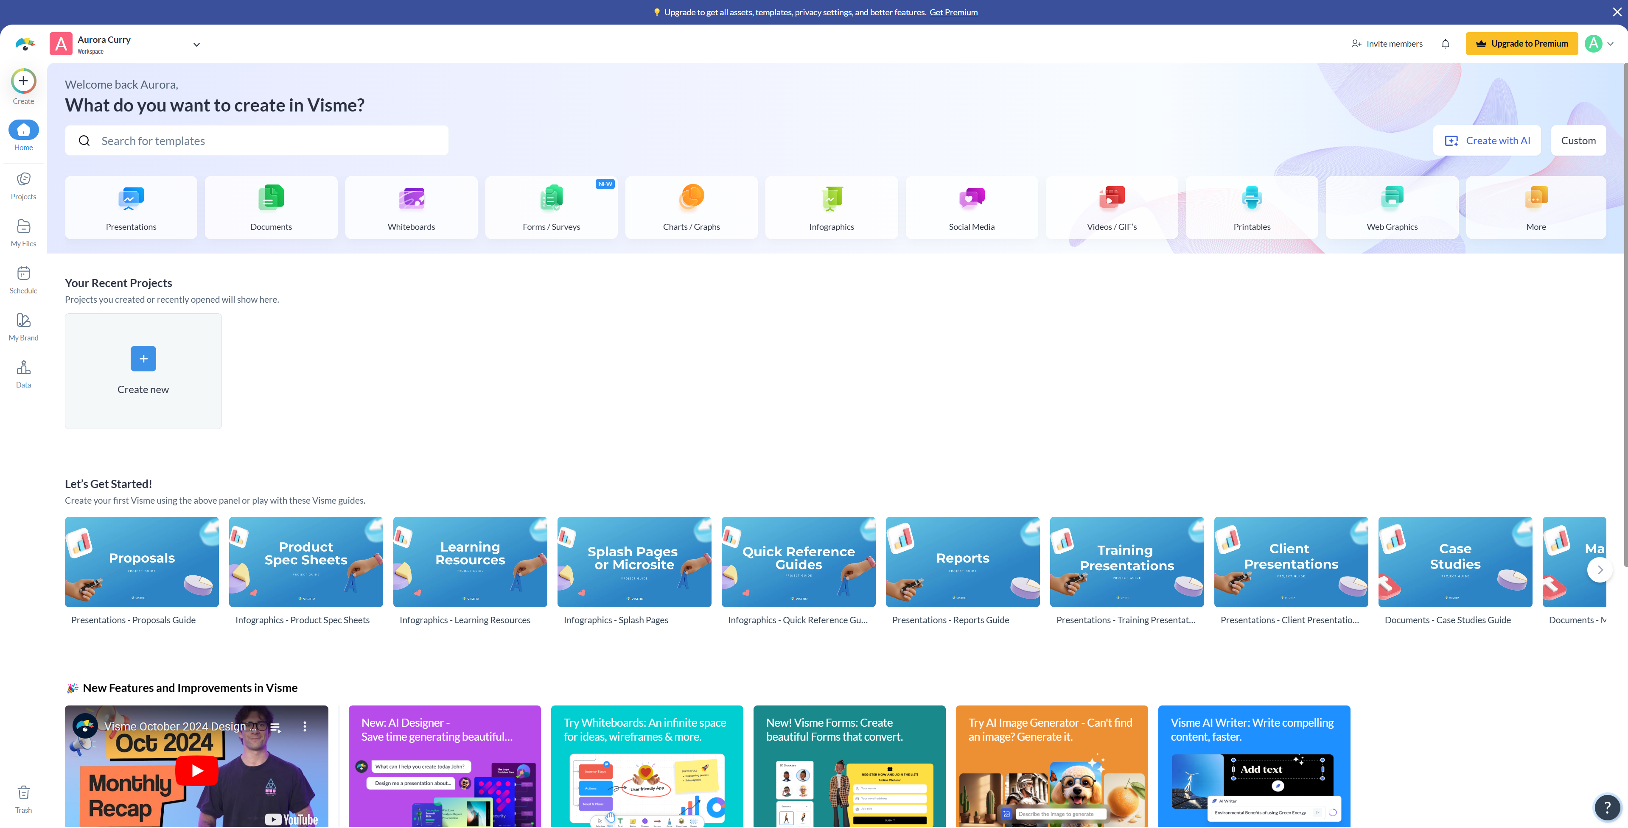The width and height of the screenshot is (1628, 828).
Task: Focus the Search for templates field
Action: [x=257, y=140]
